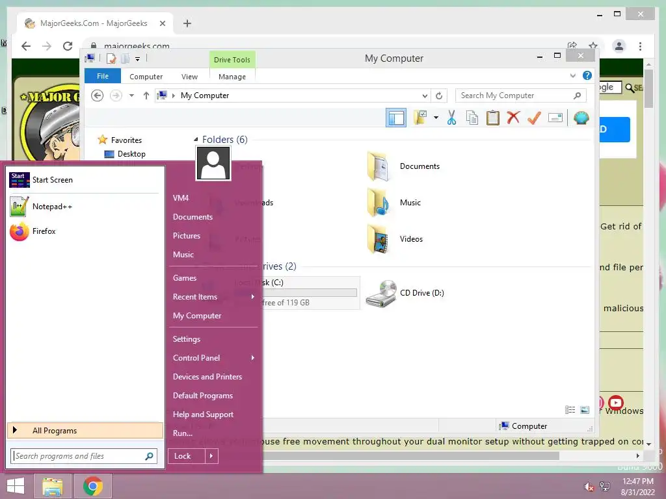
Task: Click the Properties quick access icon in title bar
Action: 111,58
